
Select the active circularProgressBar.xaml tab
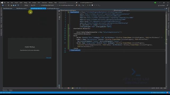(37, 8)
